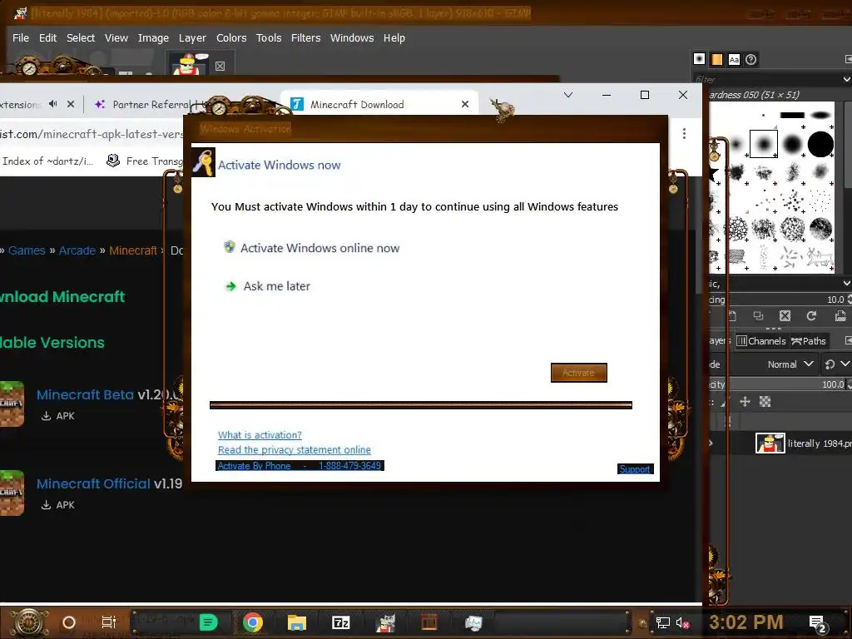
Task: Click the Activate By Phone number link
Action: 300,466
